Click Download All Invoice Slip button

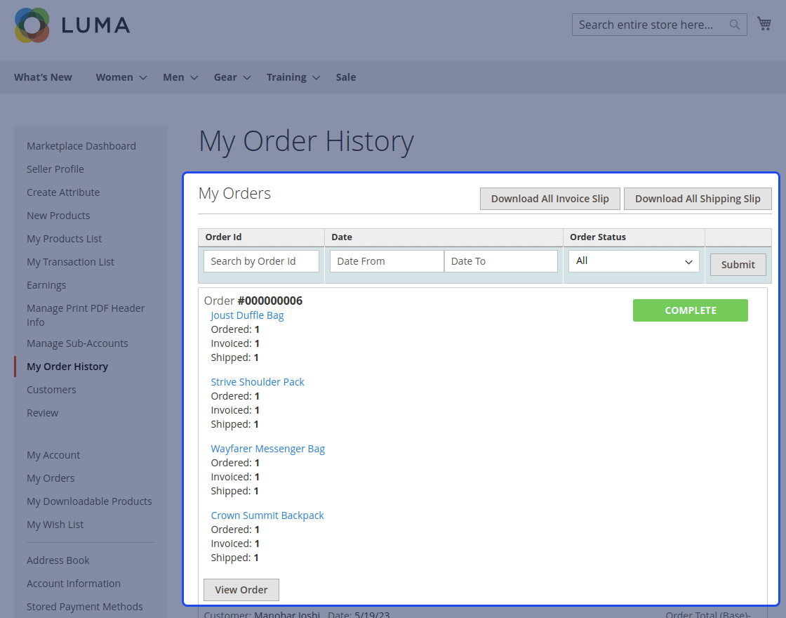550,199
